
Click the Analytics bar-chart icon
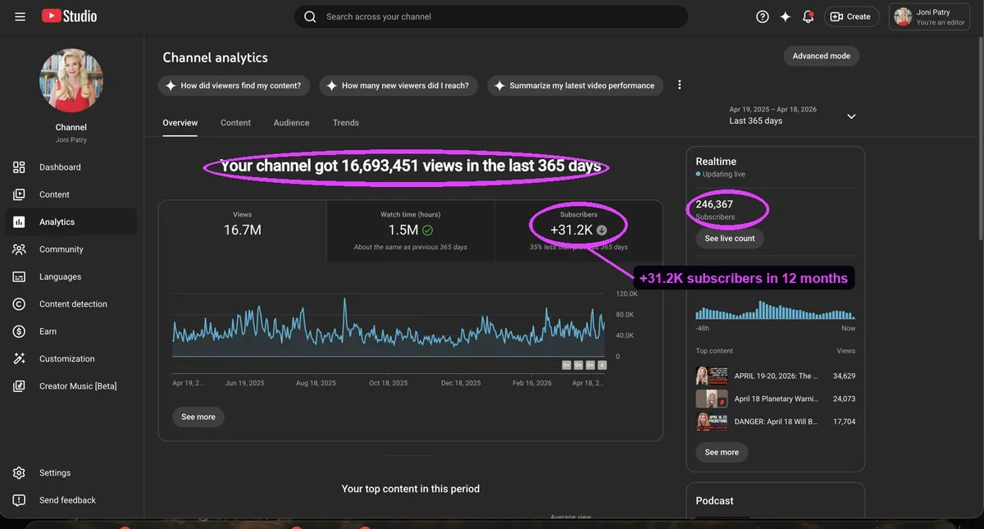pos(20,222)
